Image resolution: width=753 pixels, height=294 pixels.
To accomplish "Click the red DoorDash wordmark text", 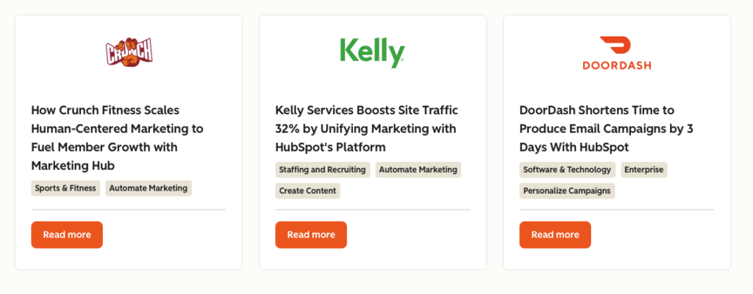I will 616,65.
